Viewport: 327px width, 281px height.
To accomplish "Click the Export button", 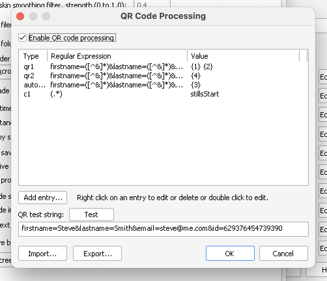I will pos(97,254).
